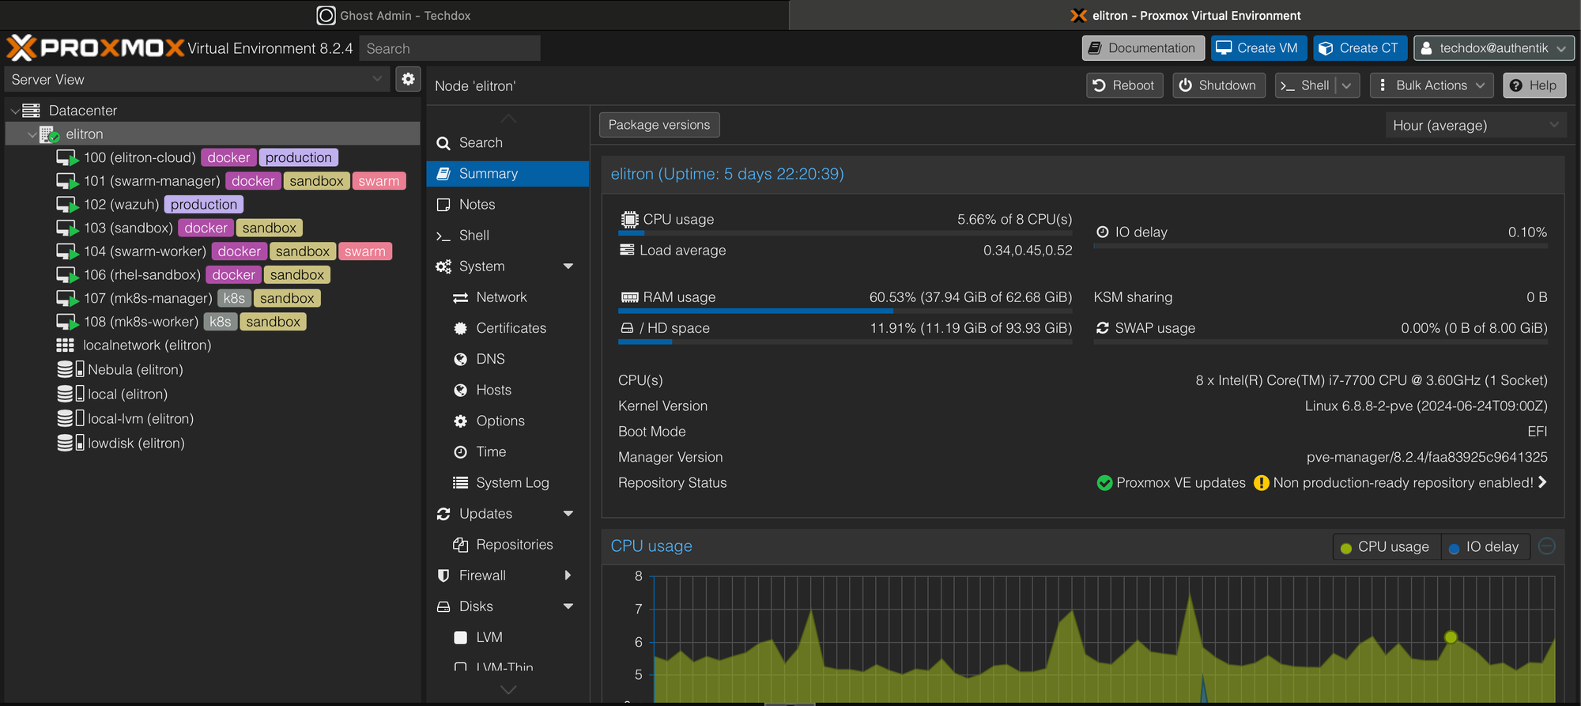Select VM 100 elitron-cloud monitor icon
The height and width of the screenshot is (706, 1581).
click(x=66, y=158)
